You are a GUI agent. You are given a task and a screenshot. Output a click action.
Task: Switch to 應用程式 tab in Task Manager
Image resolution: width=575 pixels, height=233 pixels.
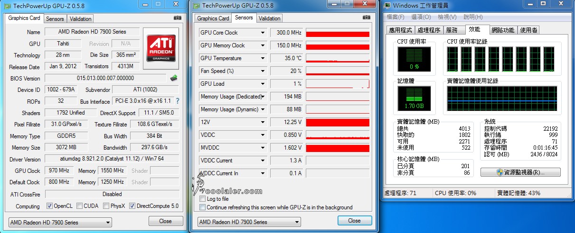[x=400, y=30]
